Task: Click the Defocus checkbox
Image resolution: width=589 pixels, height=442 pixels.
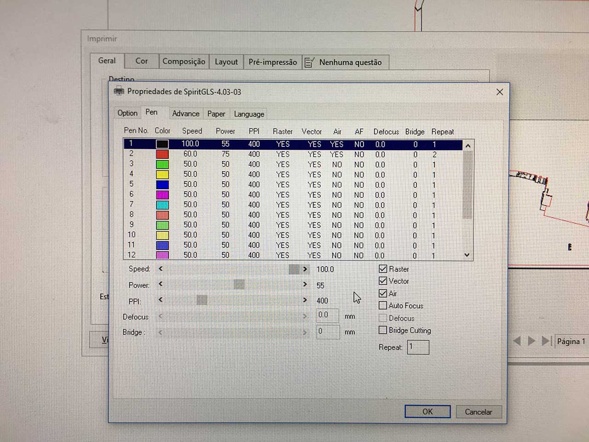Action: pyautogui.click(x=382, y=318)
